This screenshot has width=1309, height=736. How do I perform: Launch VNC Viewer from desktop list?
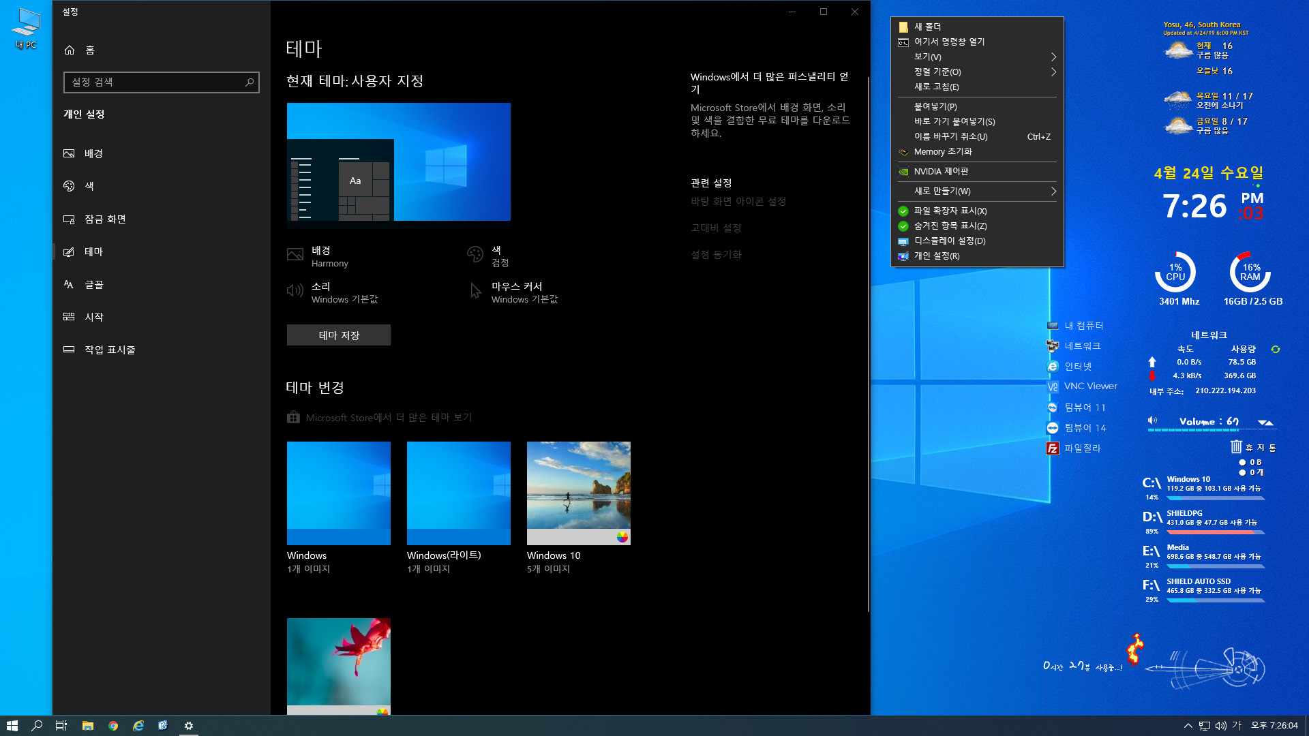pos(1082,386)
